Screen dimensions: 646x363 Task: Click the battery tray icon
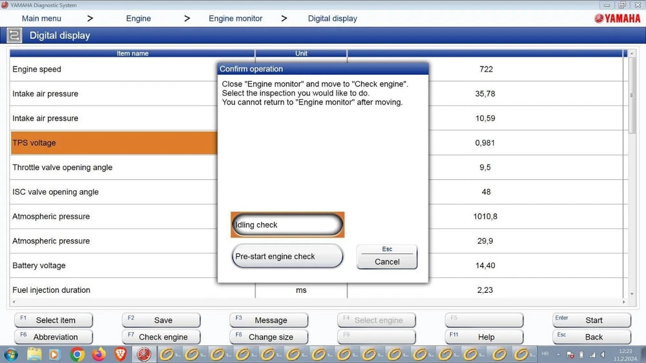(581, 355)
